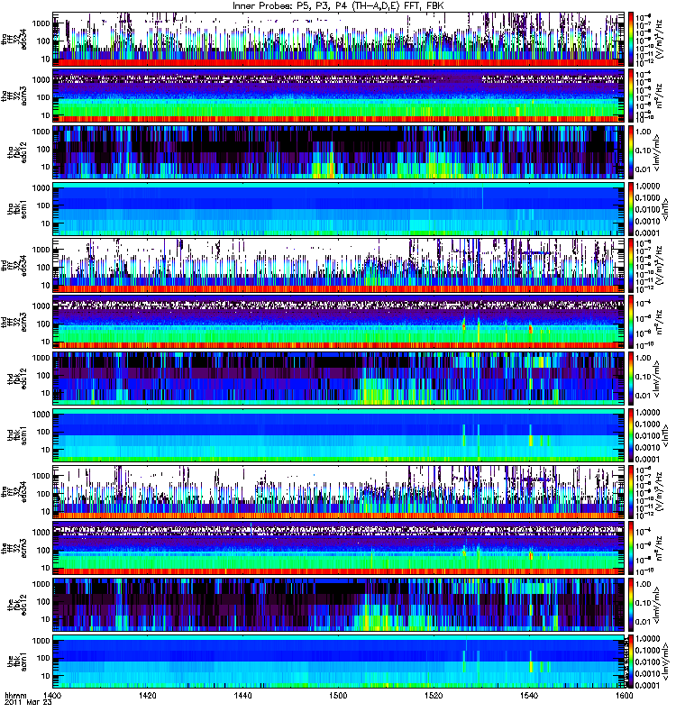Click the '1520' time axis label
The height and width of the screenshot is (721, 676).
[434, 696]
